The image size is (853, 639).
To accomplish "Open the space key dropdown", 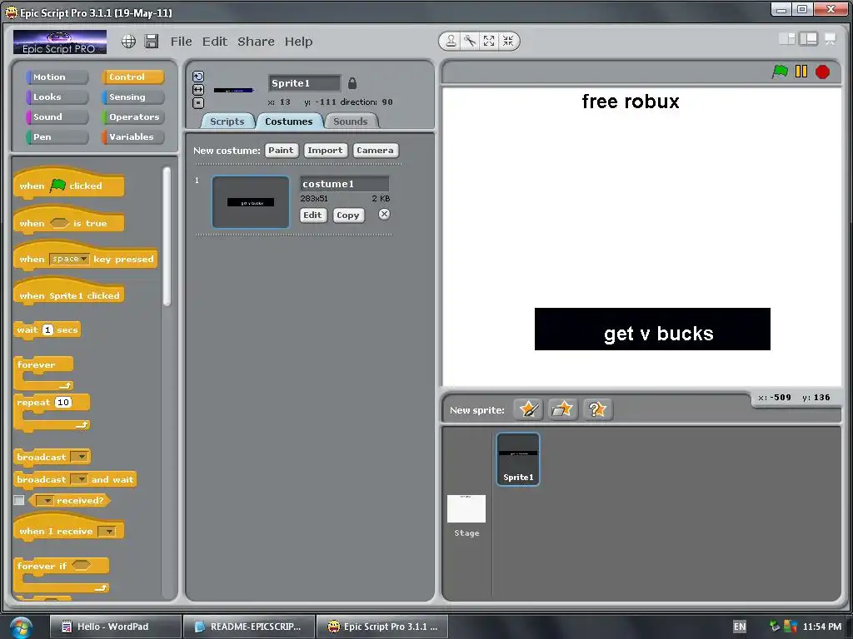I will [69, 260].
